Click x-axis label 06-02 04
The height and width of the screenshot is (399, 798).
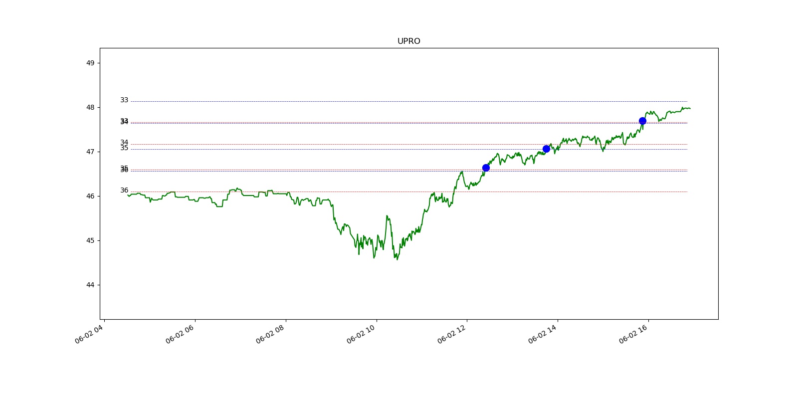(89, 334)
